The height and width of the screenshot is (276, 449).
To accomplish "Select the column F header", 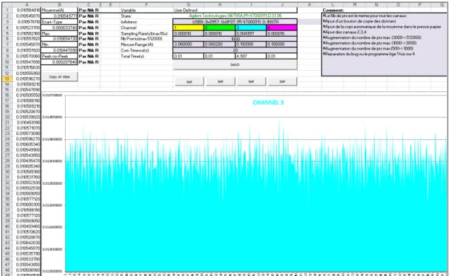I will coord(146,4).
